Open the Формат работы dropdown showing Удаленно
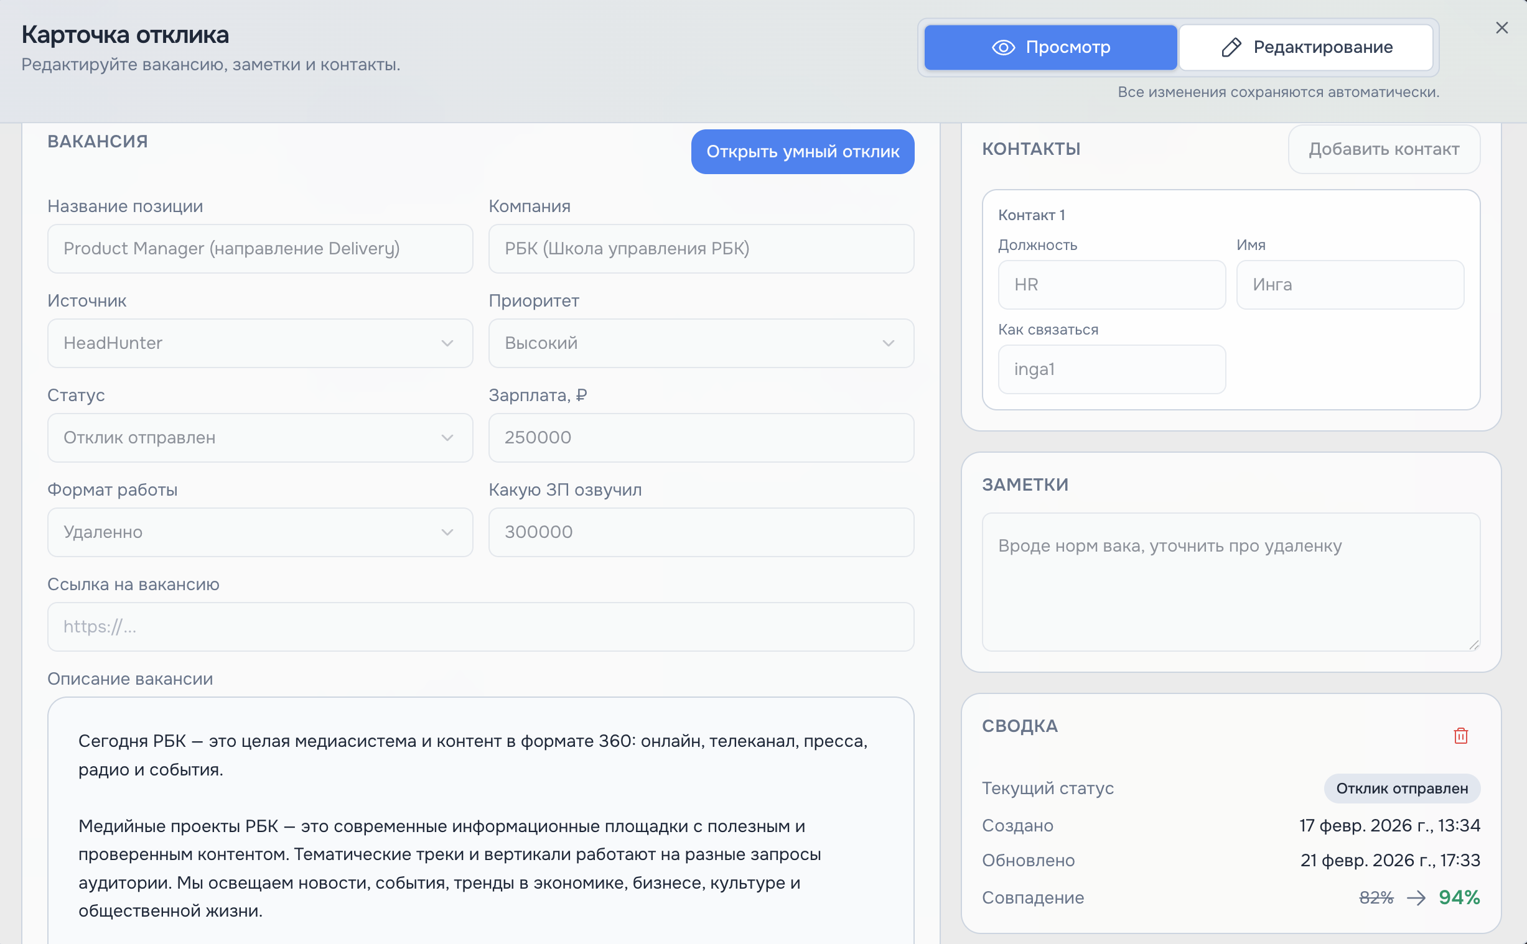This screenshot has height=944, width=1527. tap(260, 532)
